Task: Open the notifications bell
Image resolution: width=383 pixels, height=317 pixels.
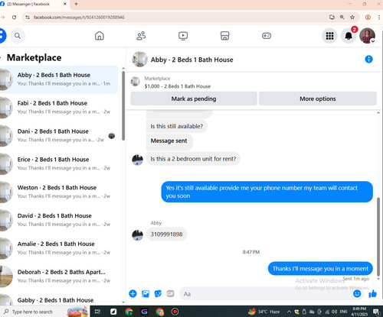Action: pos(349,36)
